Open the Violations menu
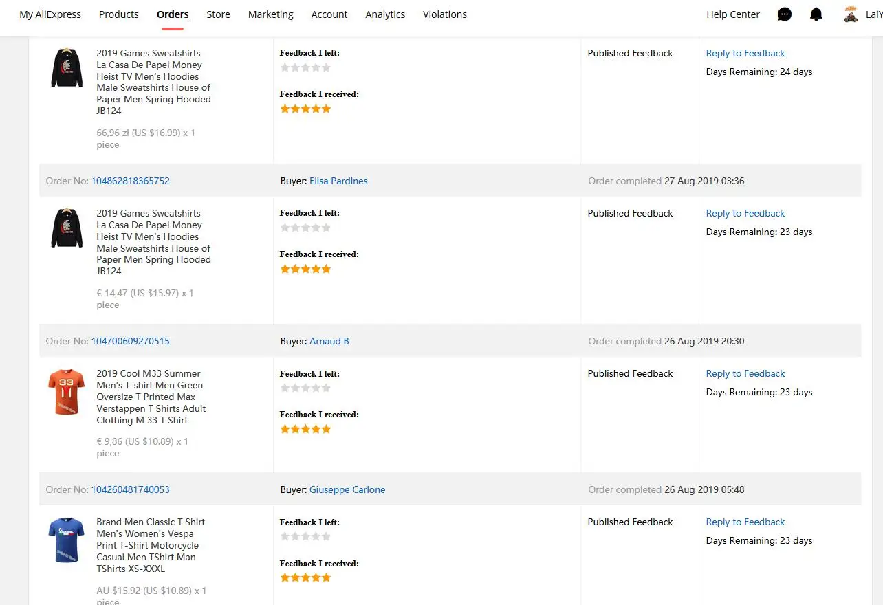883x605 pixels. pyautogui.click(x=444, y=14)
